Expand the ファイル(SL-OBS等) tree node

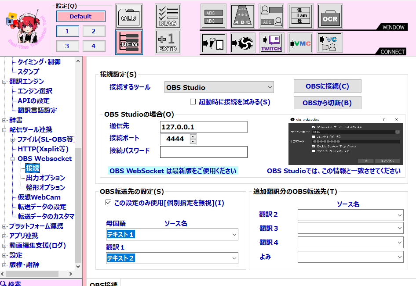coord(12,139)
